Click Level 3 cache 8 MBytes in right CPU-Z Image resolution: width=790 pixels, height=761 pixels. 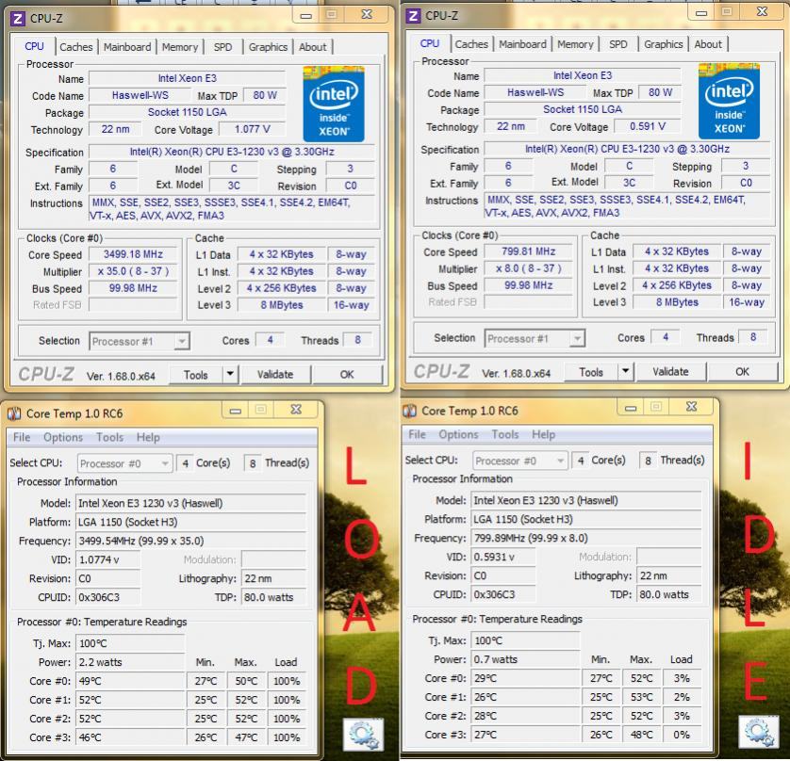(x=677, y=302)
